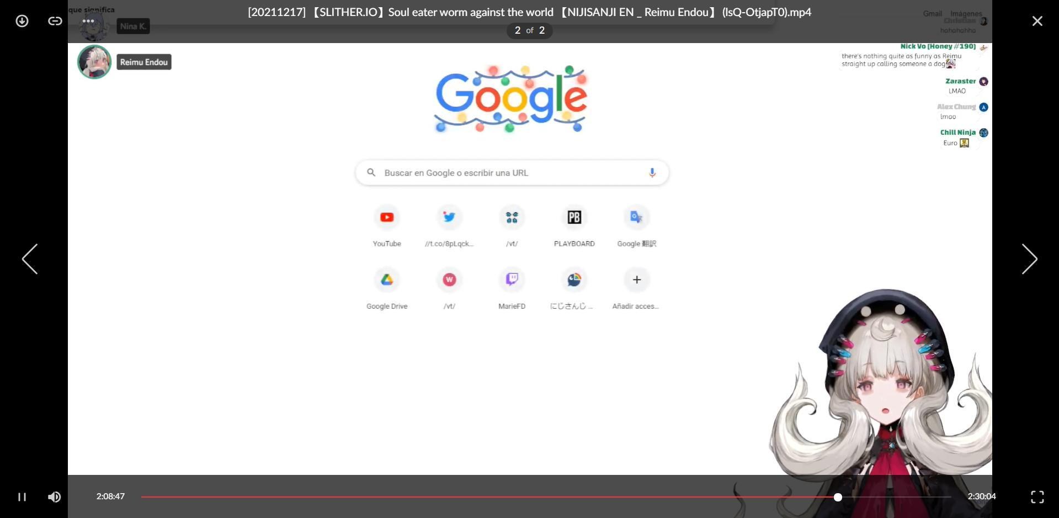This screenshot has width=1059, height=518.
Task: Open the three-dots more options menu
Action: pos(88,21)
